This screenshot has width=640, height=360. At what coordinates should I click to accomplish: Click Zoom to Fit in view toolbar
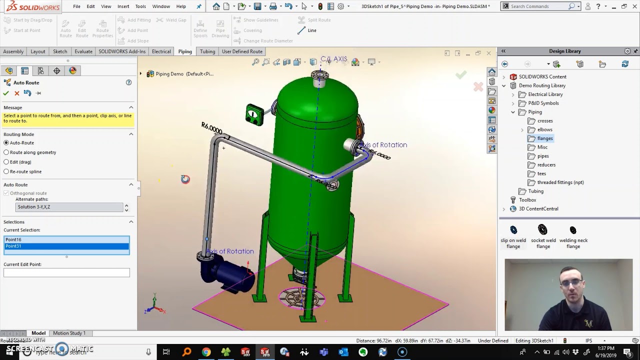(x=255, y=62)
